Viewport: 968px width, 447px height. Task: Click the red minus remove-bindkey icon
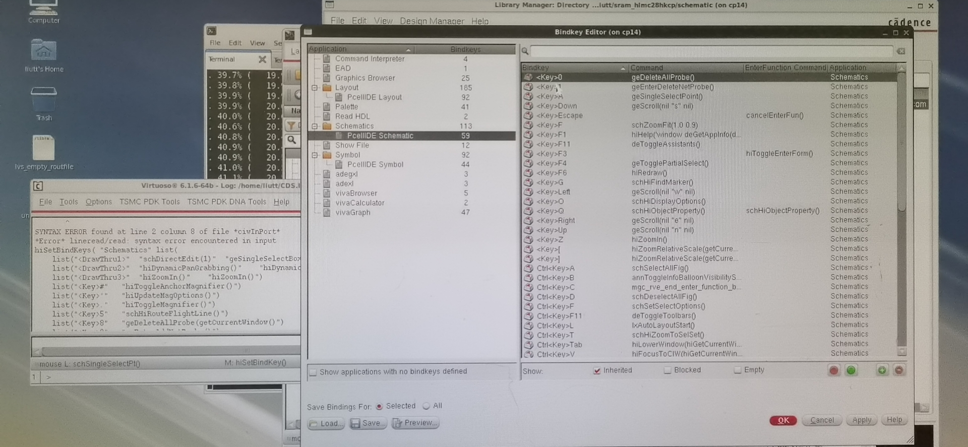[x=898, y=370]
